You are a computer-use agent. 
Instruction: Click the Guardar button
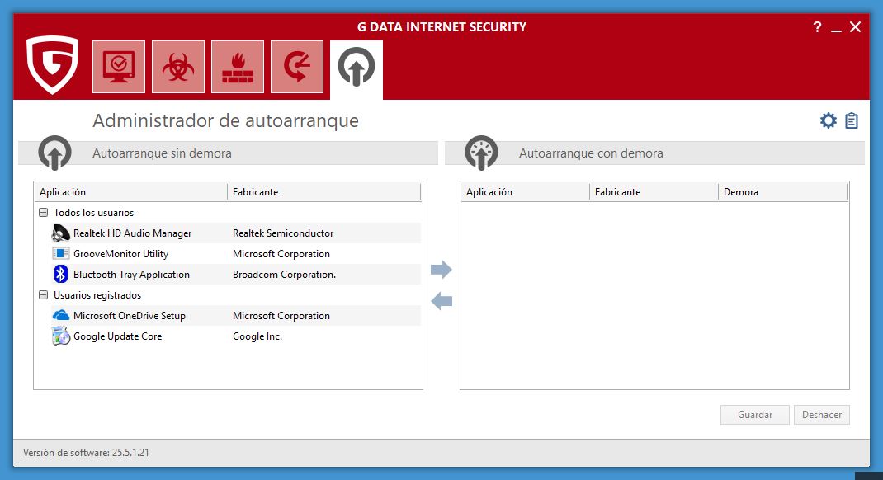[x=754, y=415]
